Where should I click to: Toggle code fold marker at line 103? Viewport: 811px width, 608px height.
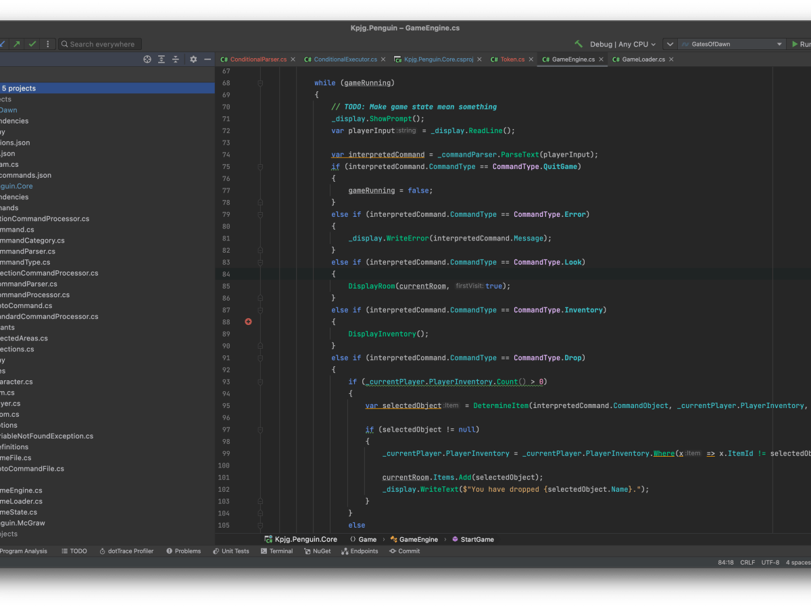[x=260, y=501]
